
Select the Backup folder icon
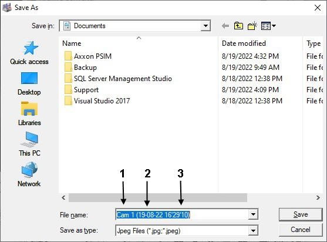pyautogui.click(x=68, y=68)
